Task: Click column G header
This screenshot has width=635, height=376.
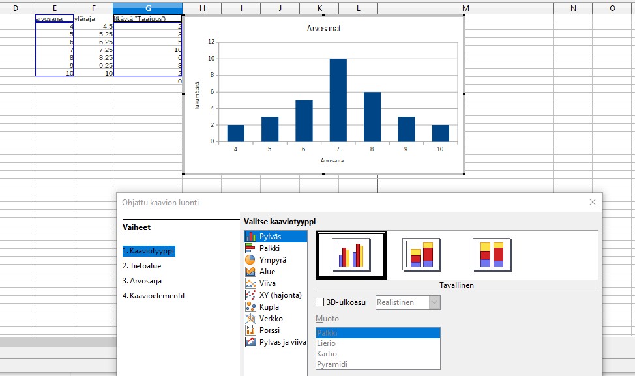Action: pos(148,8)
